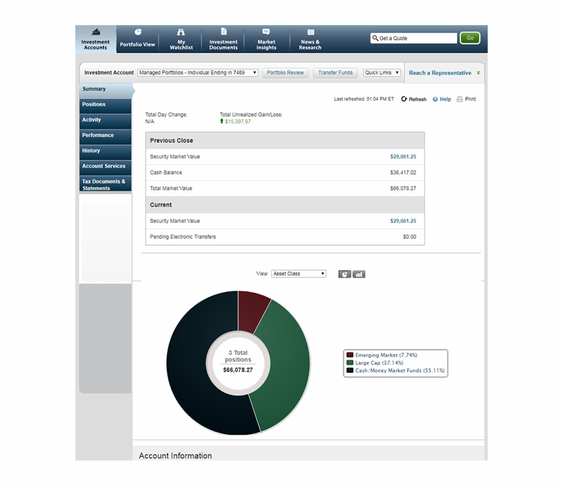563x485 pixels.
Task: Click the green up arrow gain icon
Action: click(x=222, y=121)
